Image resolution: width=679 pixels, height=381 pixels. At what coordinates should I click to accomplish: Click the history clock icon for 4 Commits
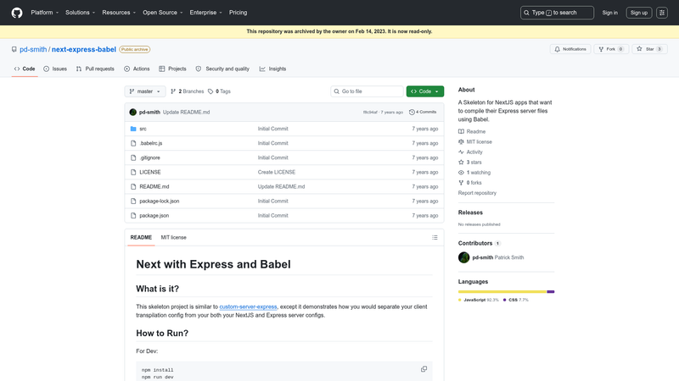[412, 112]
